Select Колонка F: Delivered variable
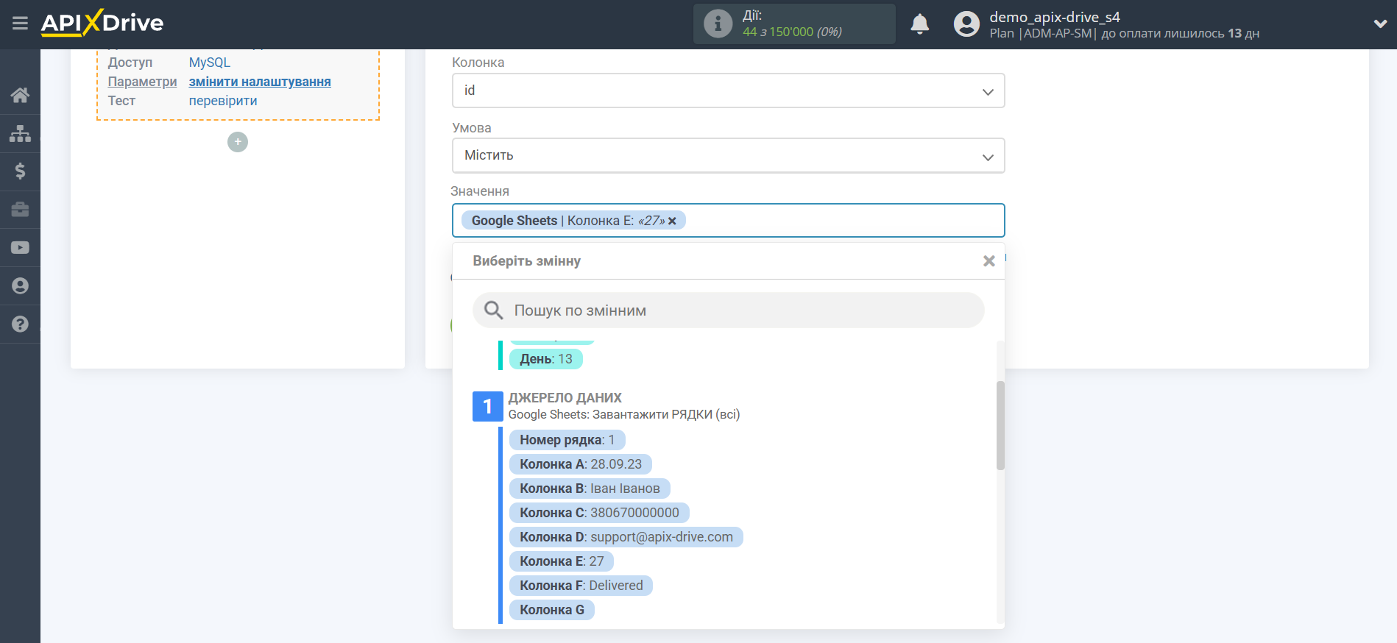Image resolution: width=1397 pixels, height=643 pixels. point(581,586)
